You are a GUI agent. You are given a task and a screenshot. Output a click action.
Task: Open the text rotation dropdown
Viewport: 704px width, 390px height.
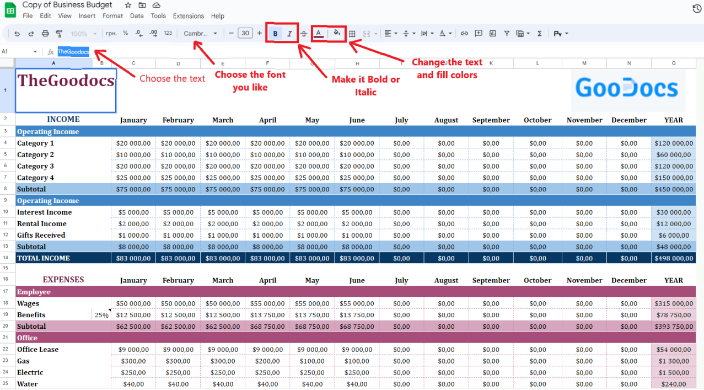(x=445, y=34)
